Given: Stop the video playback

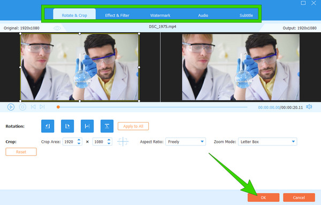Looking at the screenshot, I should tap(22, 107).
